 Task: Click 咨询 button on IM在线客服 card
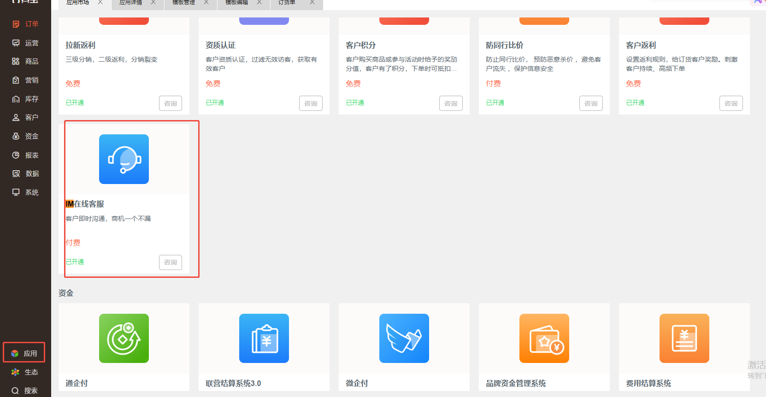tap(171, 262)
